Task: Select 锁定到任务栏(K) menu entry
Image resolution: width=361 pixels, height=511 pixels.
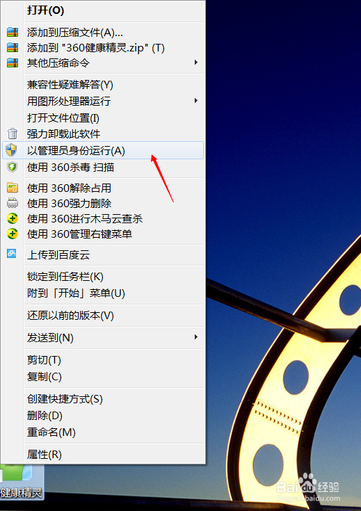Action: coord(103,277)
